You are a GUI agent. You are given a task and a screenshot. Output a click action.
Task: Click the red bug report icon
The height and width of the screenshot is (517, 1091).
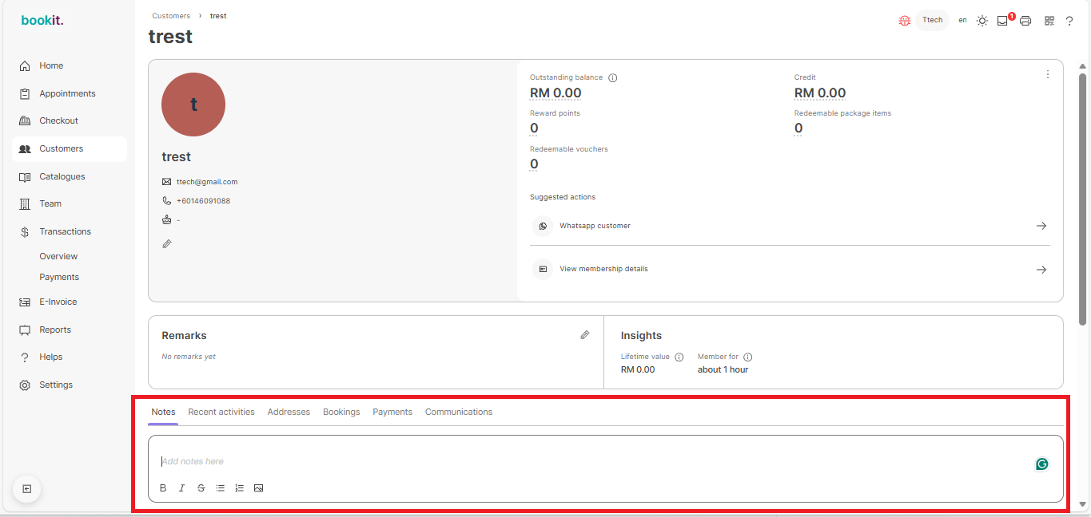904,21
